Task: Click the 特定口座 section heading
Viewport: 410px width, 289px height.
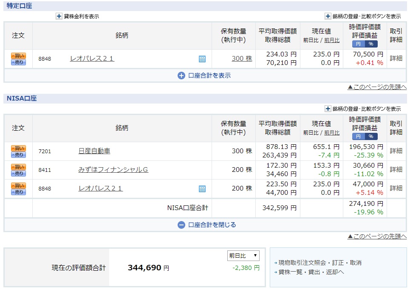Action: (x=20, y=6)
